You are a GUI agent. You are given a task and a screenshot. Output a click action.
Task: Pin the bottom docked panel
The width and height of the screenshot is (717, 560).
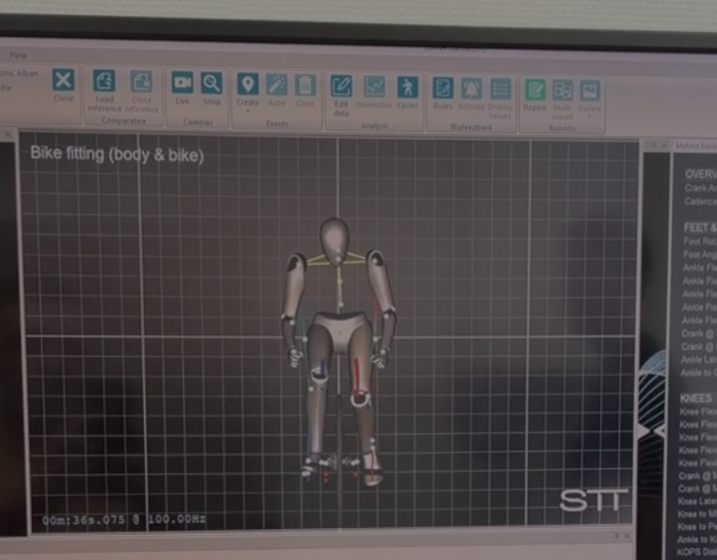617,536
